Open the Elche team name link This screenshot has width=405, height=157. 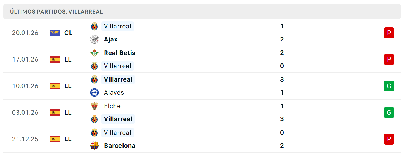coord(112,106)
